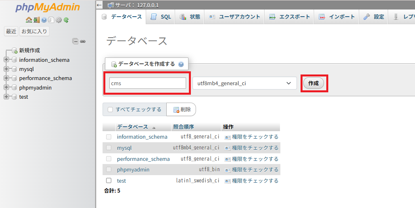Tick the checkbox for test database
The image size is (415, 208).
click(109, 181)
